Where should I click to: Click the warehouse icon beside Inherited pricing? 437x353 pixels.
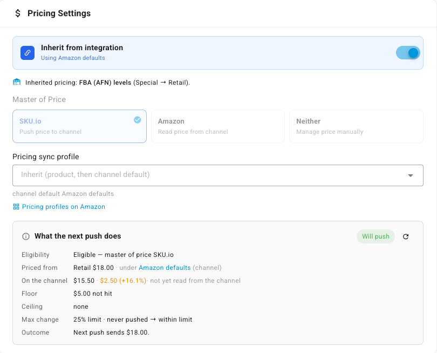click(17, 82)
